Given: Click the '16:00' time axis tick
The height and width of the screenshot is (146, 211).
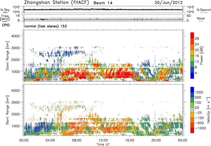Looking at the screenshot, I should point(130,140).
